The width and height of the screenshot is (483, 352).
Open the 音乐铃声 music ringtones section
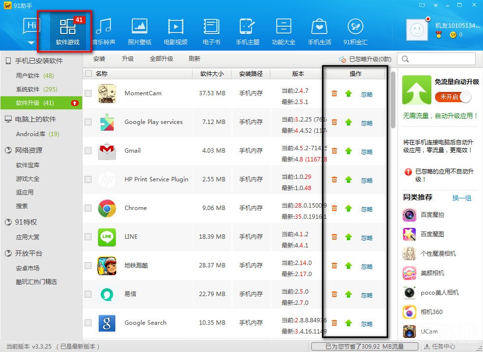coord(104,32)
